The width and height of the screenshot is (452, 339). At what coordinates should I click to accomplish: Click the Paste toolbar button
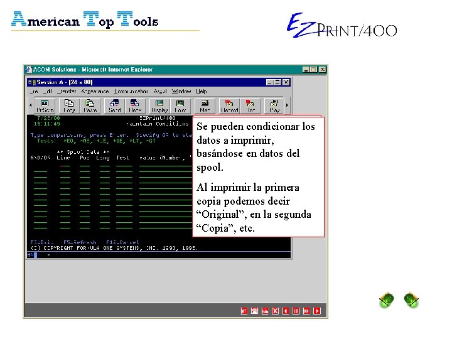90,106
